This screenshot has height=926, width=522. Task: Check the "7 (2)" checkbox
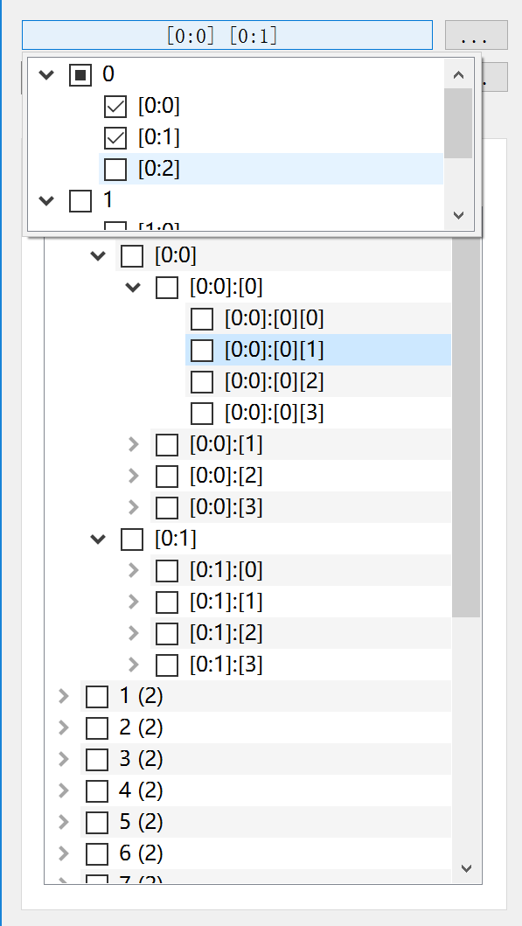(96, 881)
